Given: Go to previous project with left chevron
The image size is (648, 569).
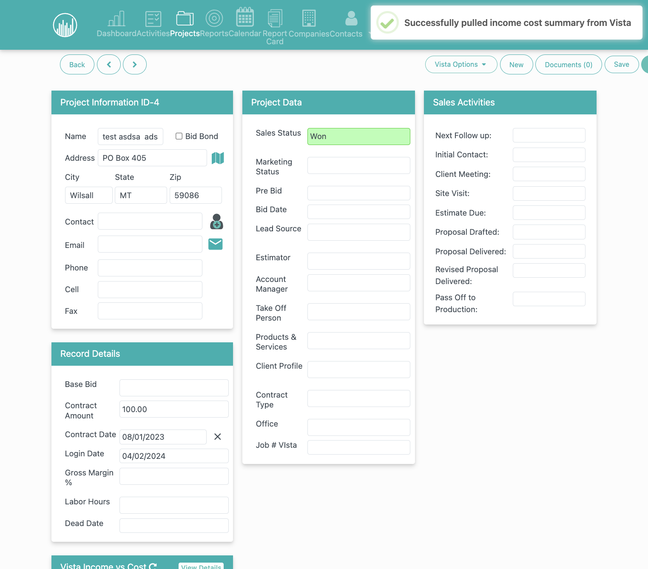Looking at the screenshot, I should point(109,65).
